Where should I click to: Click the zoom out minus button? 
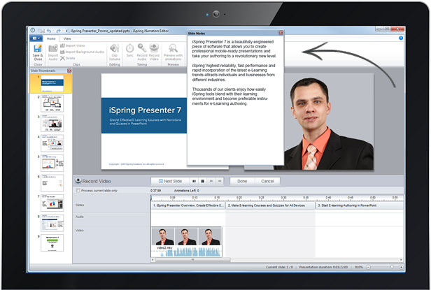click(368, 267)
